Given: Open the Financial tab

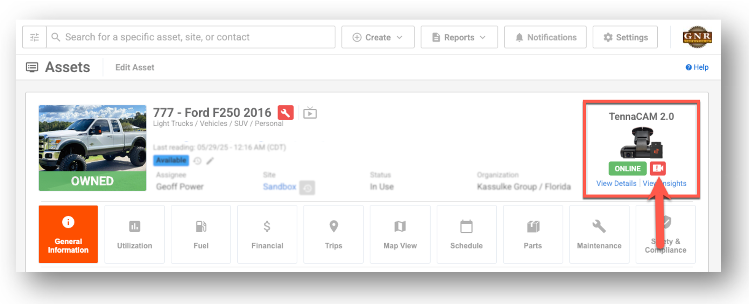Looking at the screenshot, I should 267,234.
